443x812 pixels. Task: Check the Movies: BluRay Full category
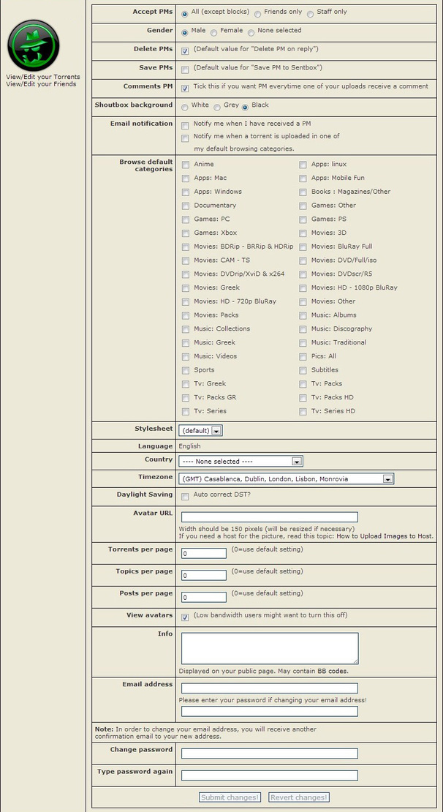click(x=303, y=247)
